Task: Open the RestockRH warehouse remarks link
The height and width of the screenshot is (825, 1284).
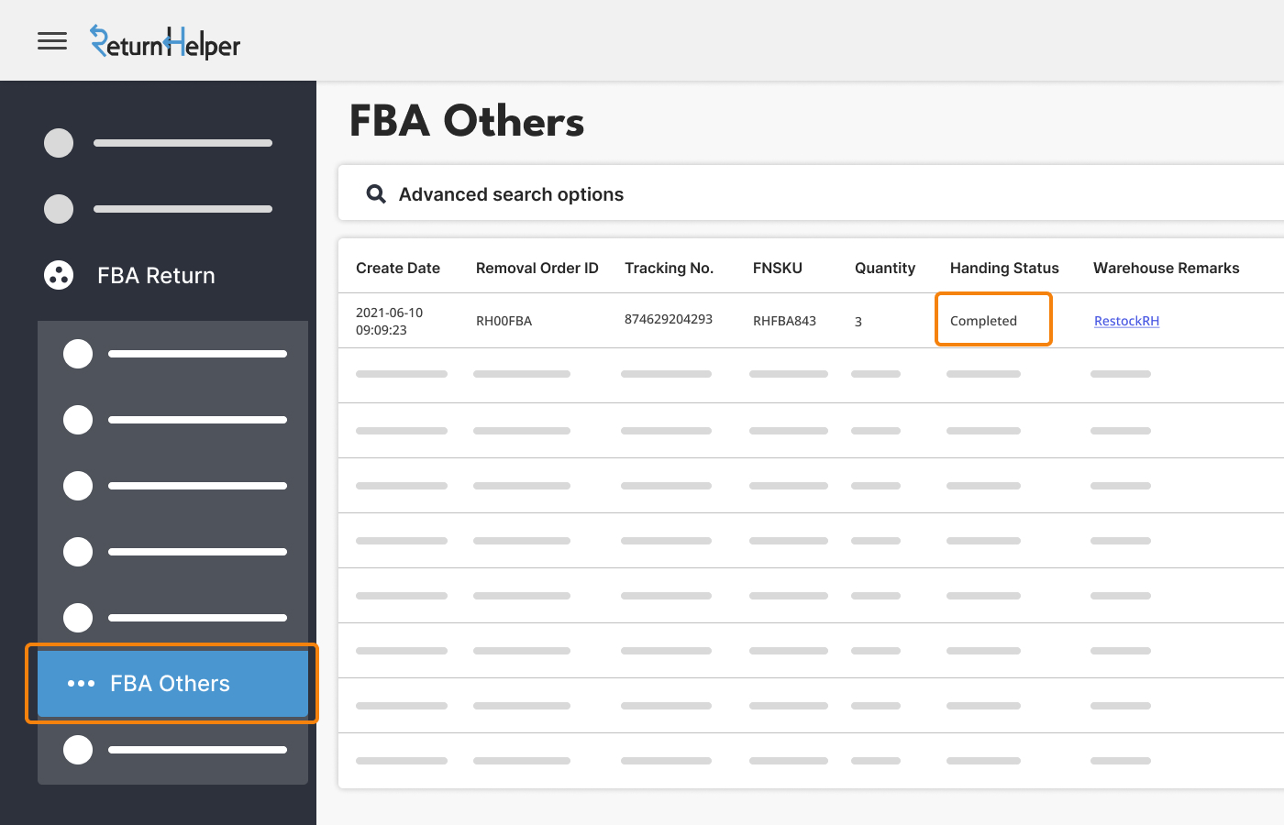Action: (x=1126, y=321)
